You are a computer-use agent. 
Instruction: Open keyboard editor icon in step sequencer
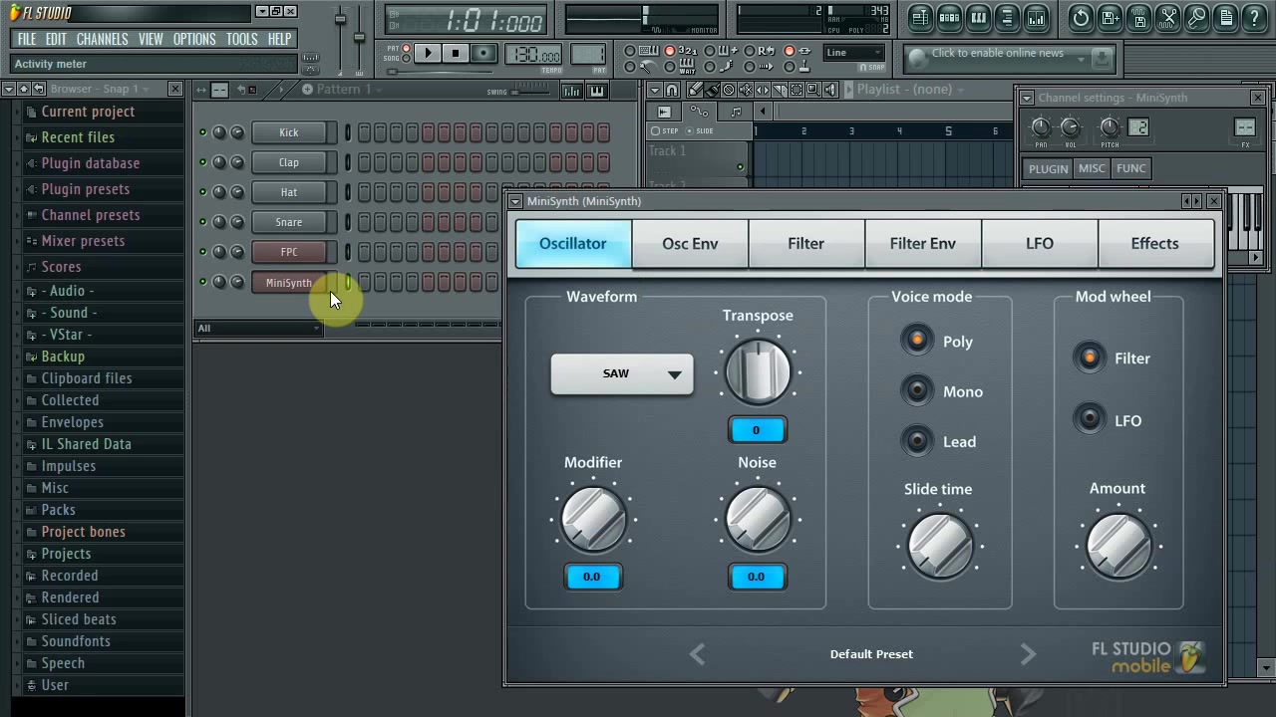tap(597, 92)
